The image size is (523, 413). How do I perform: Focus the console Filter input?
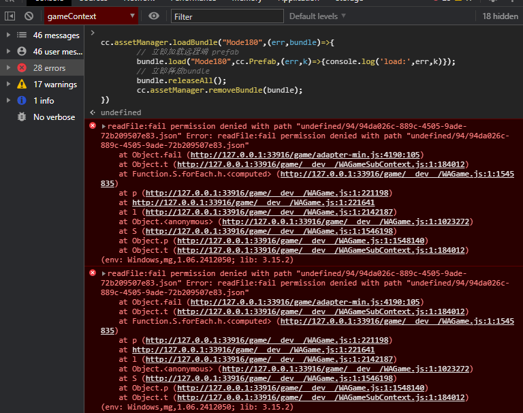(x=227, y=16)
